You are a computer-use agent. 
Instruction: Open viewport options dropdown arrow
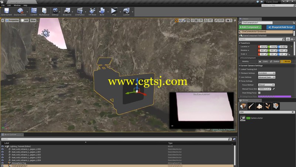[x=3, y=20]
